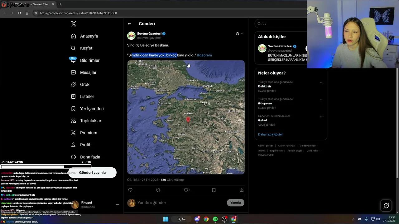Reload the page with the refresh icon
Viewport: 399px width, 224px height.
[19, 13]
